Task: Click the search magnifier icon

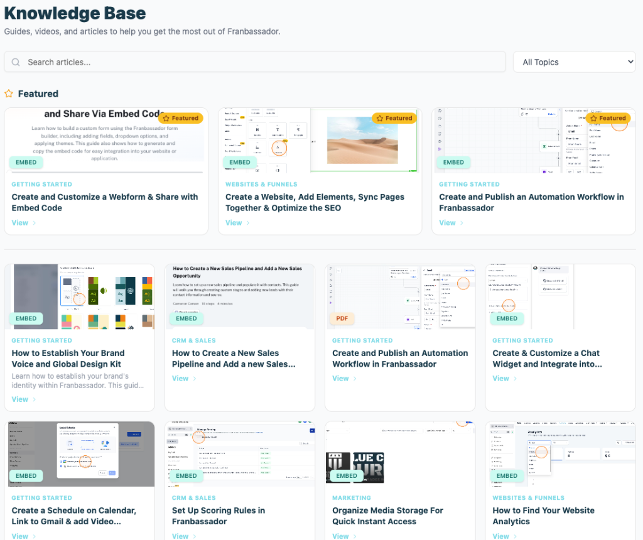Action: point(16,62)
